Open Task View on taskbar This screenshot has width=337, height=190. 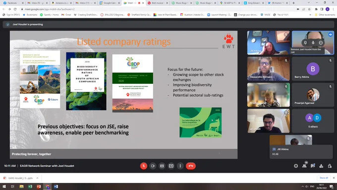[x=13, y=187]
